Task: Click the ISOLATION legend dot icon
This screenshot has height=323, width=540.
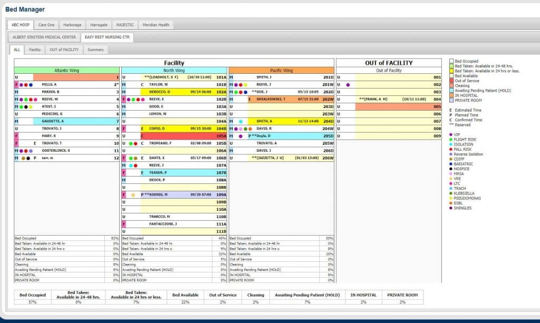Action: coord(450,144)
